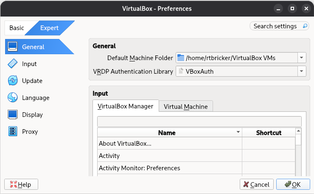The width and height of the screenshot is (314, 194).
Task: Toggle sort order arrow in Name column
Action: (x=238, y=132)
